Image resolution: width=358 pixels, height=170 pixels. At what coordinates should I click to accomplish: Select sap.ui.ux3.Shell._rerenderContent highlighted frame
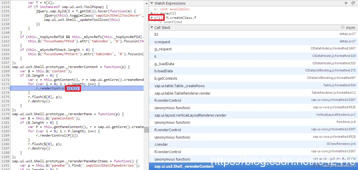(x=253, y=166)
